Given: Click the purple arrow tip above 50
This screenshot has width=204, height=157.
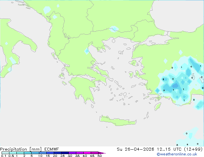Looking at the screenshot, I should pos(102,153).
